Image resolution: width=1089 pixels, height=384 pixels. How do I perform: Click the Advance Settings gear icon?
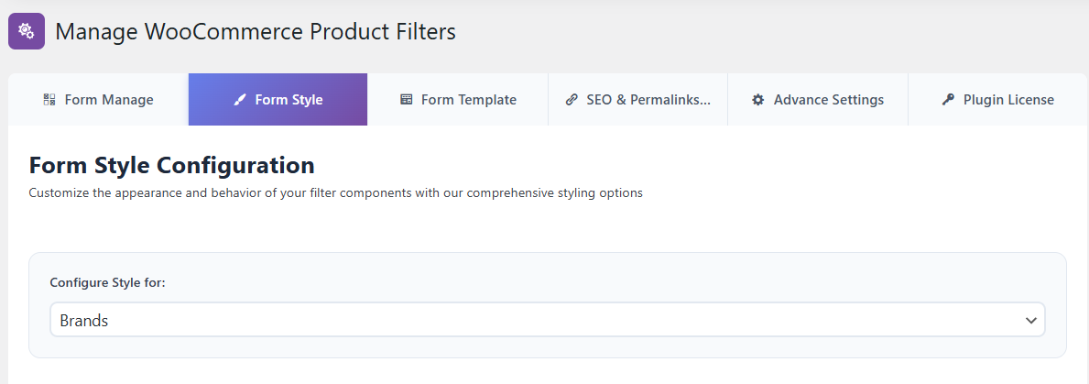pyautogui.click(x=757, y=100)
